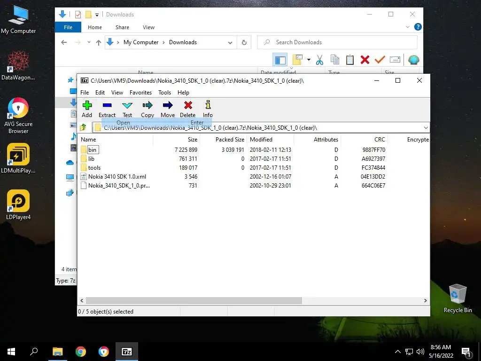Click the Copy toolbar icon in 7-Zip
Image resolution: width=481 pixels, height=361 pixels.
tap(147, 109)
